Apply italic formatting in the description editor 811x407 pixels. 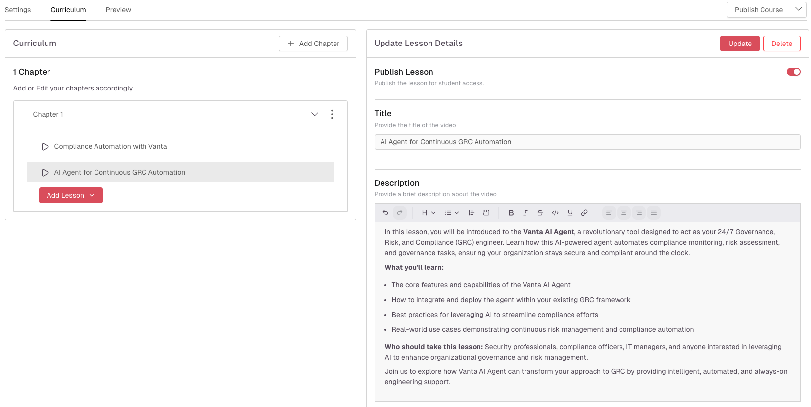(525, 213)
